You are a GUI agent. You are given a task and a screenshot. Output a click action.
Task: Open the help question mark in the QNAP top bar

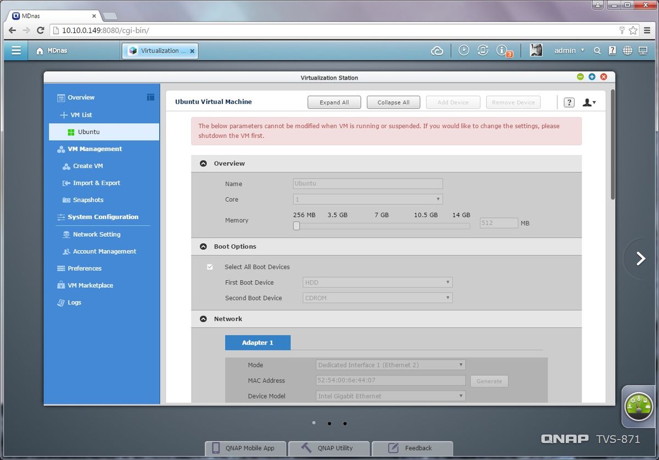click(x=612, y=51)
